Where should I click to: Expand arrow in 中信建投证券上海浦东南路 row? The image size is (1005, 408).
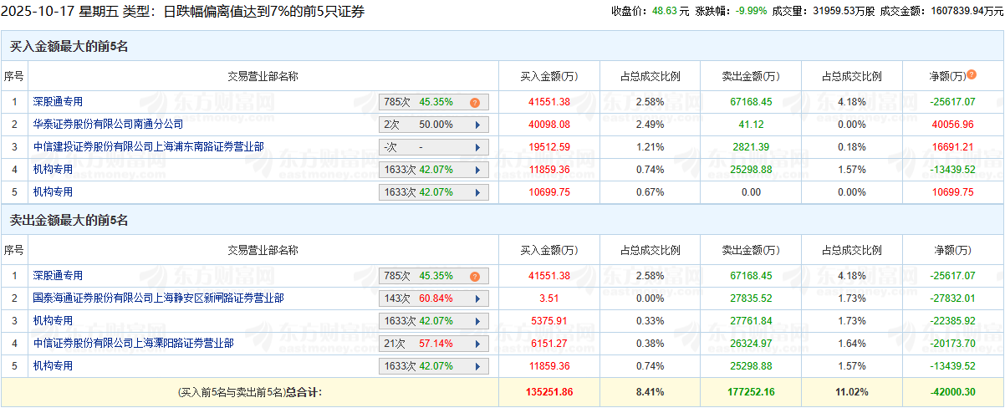[477, 147]
